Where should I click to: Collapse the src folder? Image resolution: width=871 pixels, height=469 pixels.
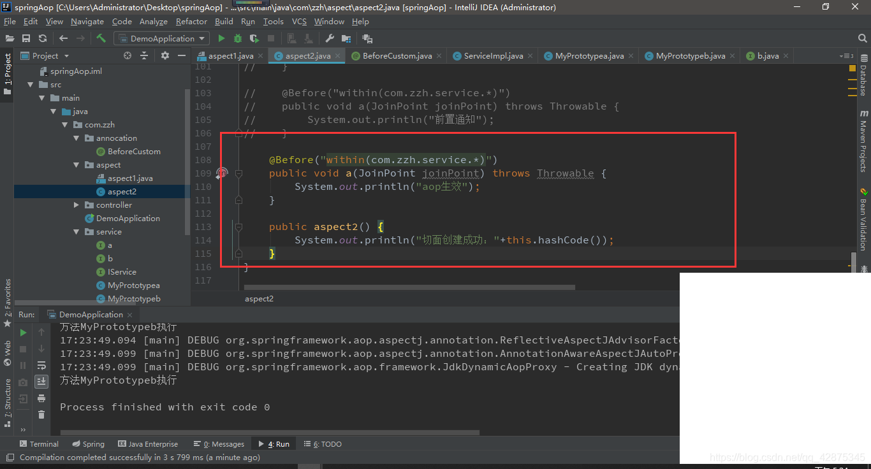coord(30,85)
